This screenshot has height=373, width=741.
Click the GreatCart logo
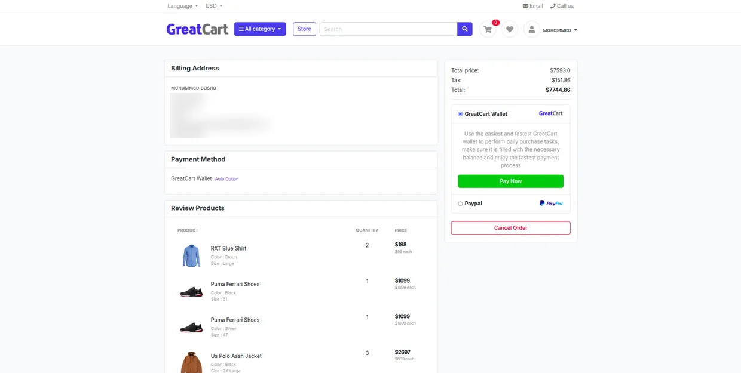pos(197,29)
